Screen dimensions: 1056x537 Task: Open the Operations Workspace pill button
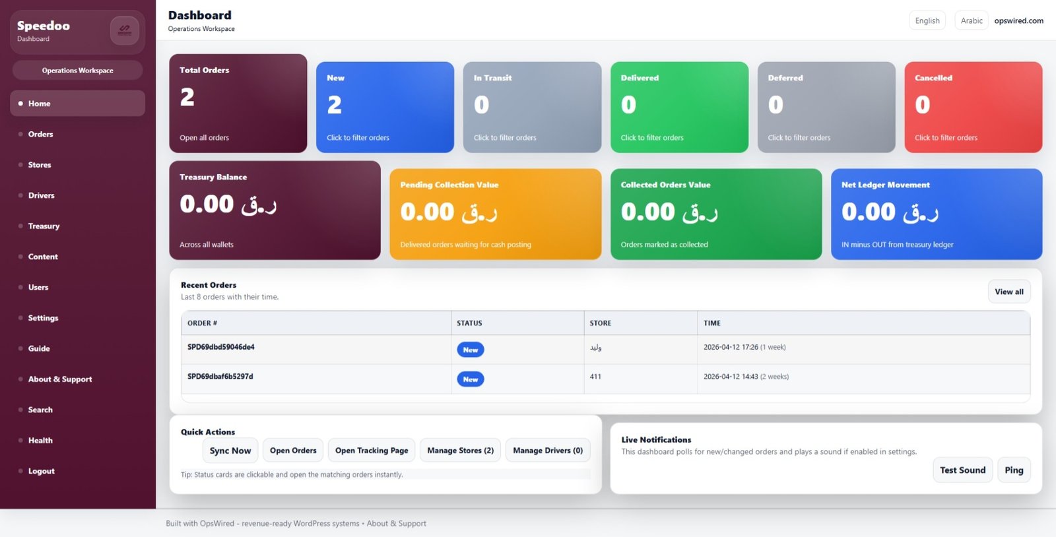click(78, 71)
